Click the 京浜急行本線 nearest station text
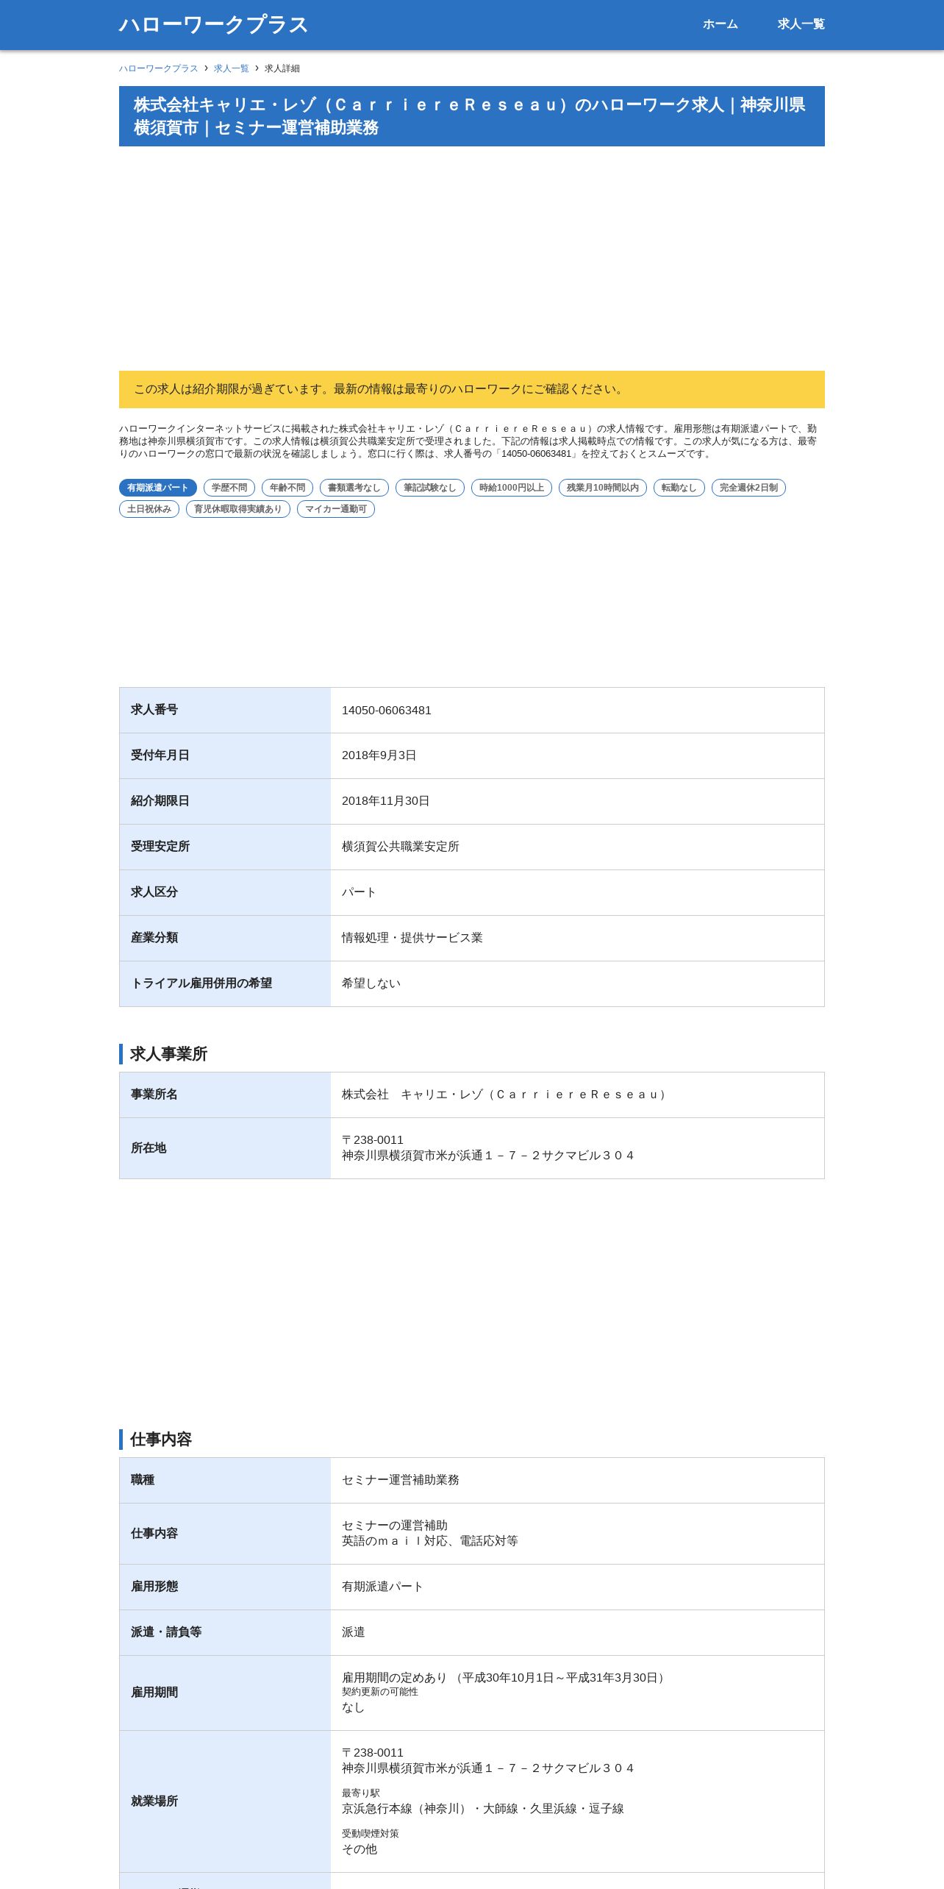 coord(483,1809)
